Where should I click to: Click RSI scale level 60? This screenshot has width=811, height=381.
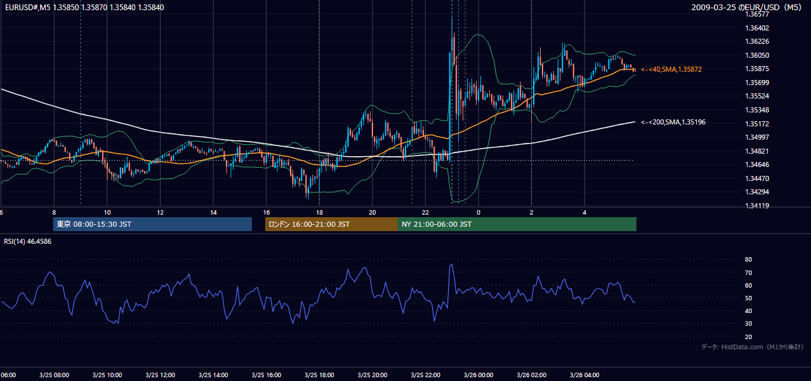click(748, 285)
